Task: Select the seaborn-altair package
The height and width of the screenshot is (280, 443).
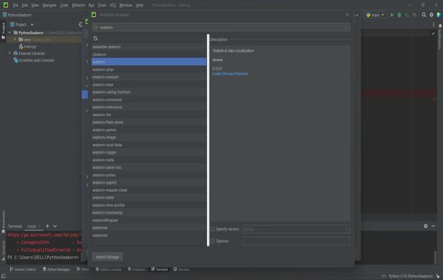Action: (x=149, y=70)
